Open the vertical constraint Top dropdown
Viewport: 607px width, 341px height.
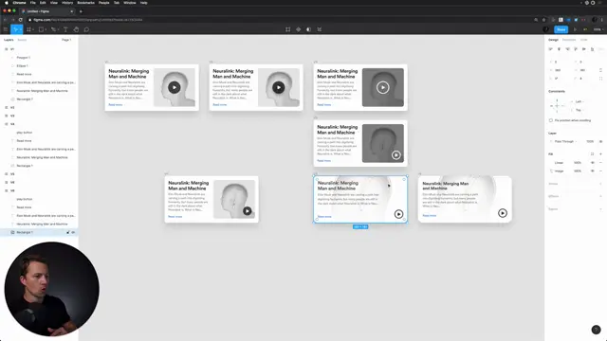coord(579,110)
